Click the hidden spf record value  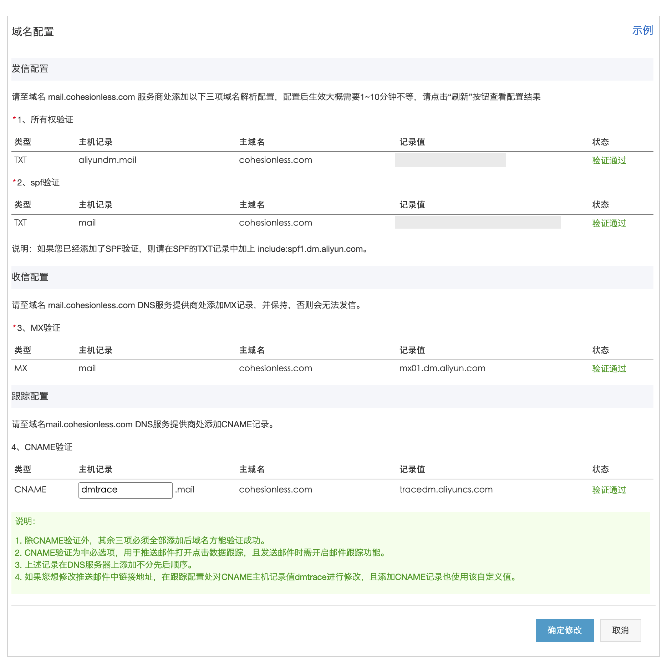click(x=478, y=223)
